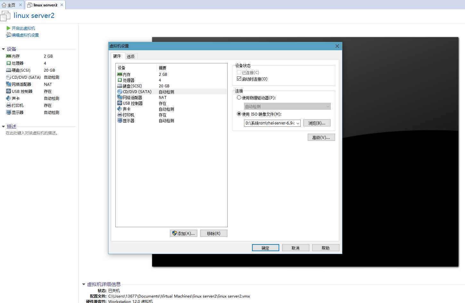Select the 内存 icon in the dialog device list
The height and width of the screenshot is (303, 465).
tap(120, 74)
